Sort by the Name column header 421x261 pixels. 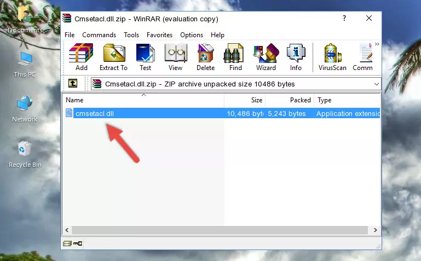[143, 100]
